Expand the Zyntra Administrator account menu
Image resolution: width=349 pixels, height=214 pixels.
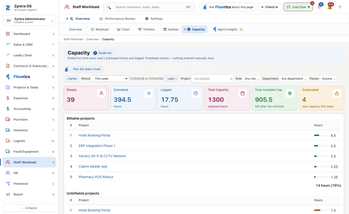[29, 20]
